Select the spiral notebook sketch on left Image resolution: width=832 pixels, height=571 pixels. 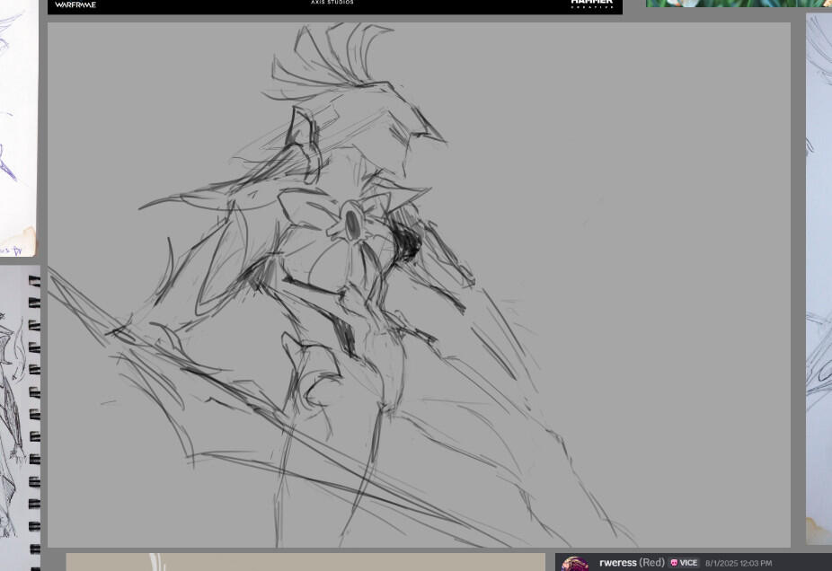[20, 418]
